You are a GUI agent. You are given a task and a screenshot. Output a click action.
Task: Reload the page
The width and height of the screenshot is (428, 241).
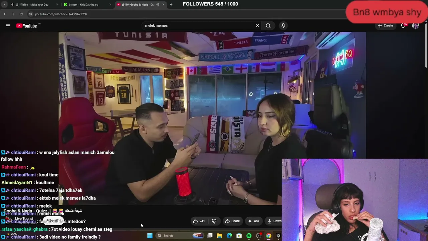21,14
